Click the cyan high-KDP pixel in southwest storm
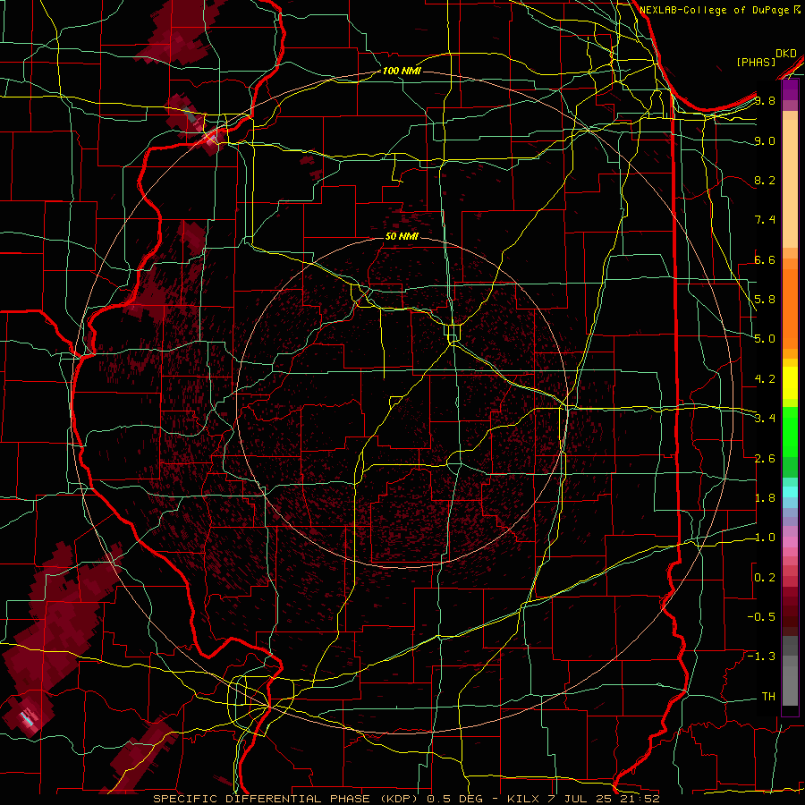805x805 pixels. pyautogui.click(x=28, y=718)
